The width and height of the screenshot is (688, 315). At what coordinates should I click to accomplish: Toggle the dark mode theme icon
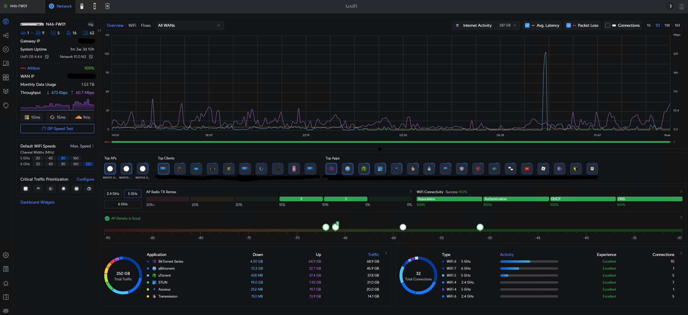coord(670,6)
